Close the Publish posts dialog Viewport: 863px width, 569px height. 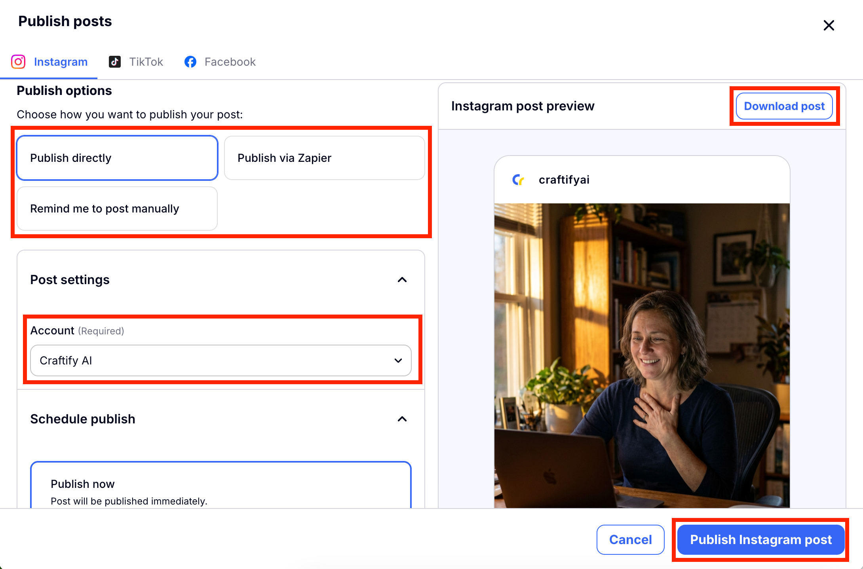pos(829,25)
